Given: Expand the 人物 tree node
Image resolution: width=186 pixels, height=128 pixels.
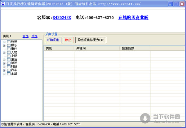Looking at the screenshot, I should (x=4, y=53).
